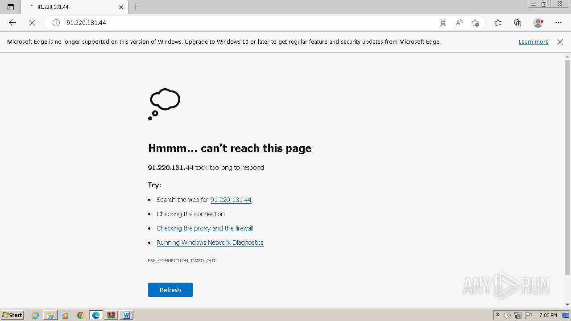Open network status tray icon

tap(518, 315)
